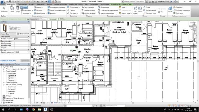The image size is (199, 112).
Task: Click the Задать work plane button
Action: pyautogui.click(x=170, y=9)
